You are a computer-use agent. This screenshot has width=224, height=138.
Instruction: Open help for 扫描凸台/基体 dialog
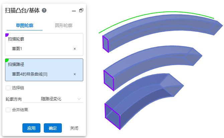[x=44, y=10]
